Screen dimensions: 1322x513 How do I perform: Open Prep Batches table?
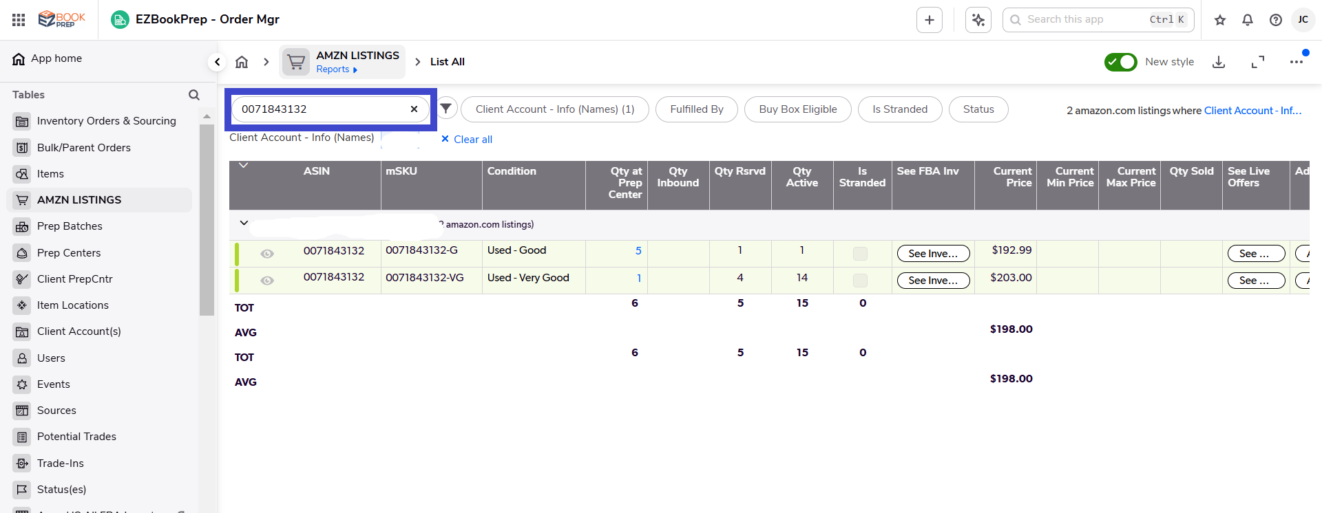point(100,226)
